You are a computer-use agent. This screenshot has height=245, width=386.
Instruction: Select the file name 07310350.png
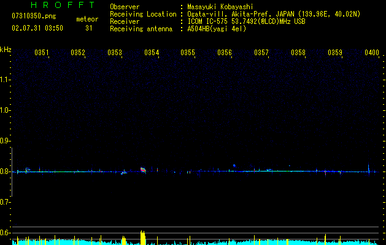pos(34,17)
